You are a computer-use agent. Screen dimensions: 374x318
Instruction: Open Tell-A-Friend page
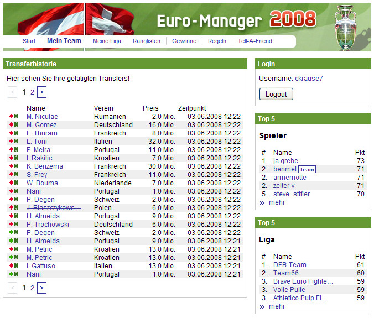(254, 41)
